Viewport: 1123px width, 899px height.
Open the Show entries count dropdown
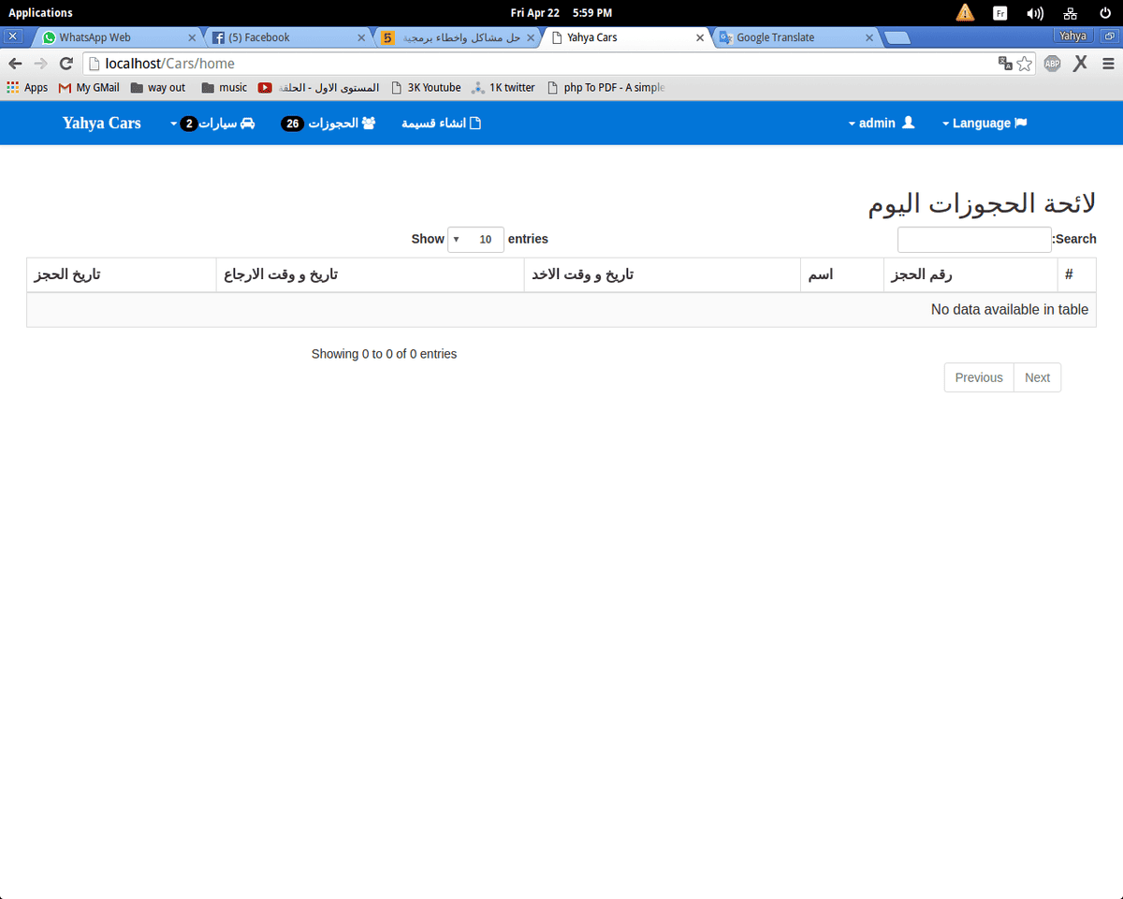(475, 240)
